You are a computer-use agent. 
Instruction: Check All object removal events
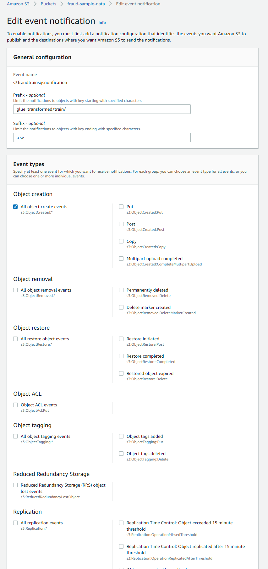tap(15, 290)
